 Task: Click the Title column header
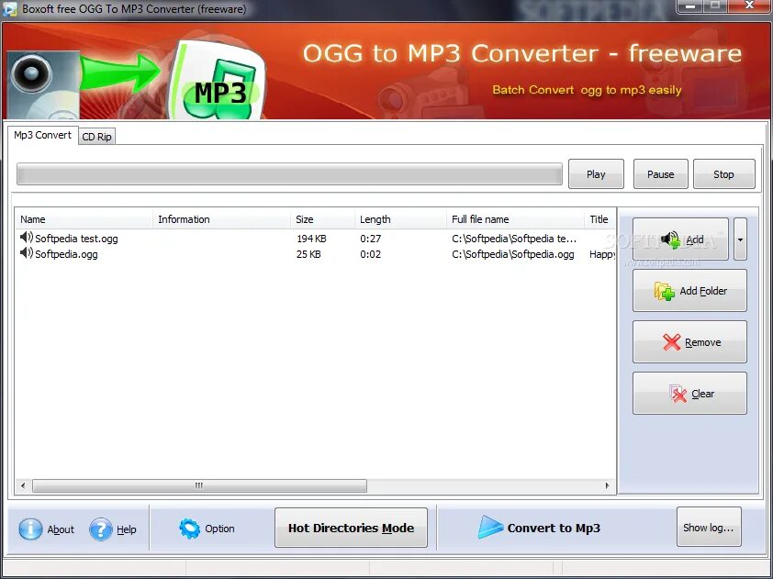(x=600, y=219)
